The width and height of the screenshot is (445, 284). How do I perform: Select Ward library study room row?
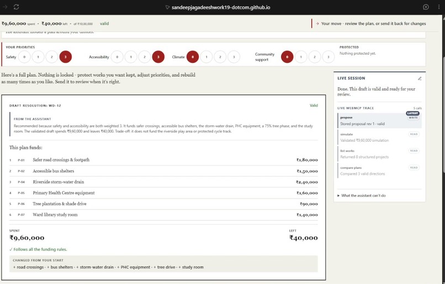(163, 215)
